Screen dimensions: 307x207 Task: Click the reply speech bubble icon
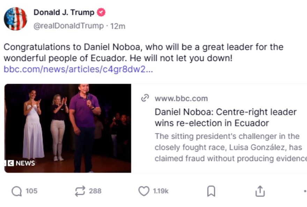coord(16,191)
